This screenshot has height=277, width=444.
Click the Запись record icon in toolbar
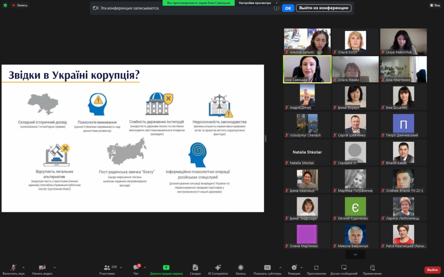240,268
